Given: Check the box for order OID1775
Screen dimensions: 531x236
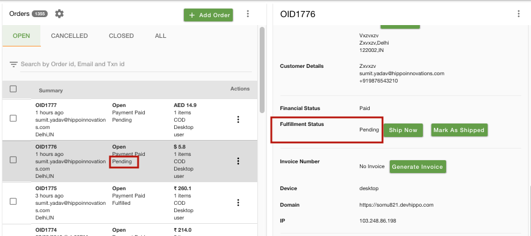Looking at the screenshot, I should (13, 201).
